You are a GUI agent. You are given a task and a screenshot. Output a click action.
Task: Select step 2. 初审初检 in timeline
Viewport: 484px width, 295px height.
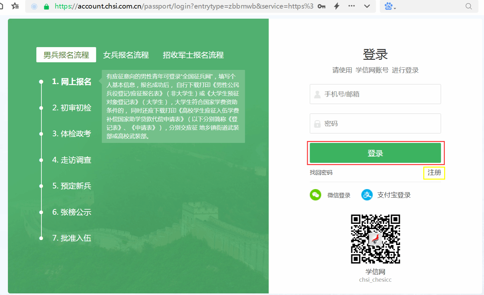72,108
